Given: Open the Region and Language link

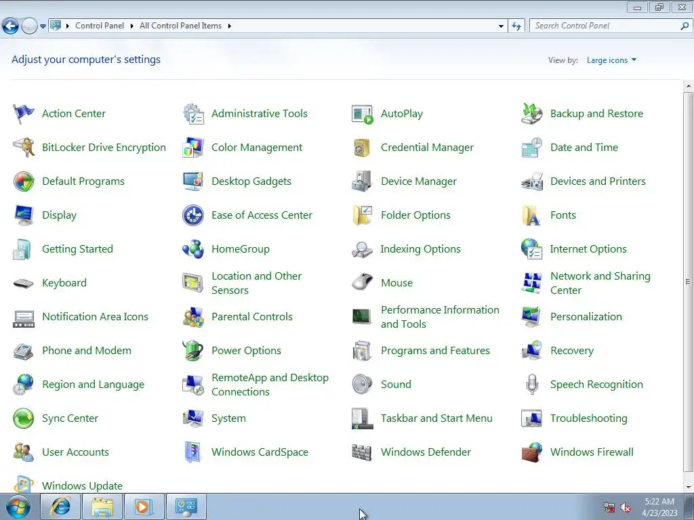Looking at the screenshot, I should [93, 385].
